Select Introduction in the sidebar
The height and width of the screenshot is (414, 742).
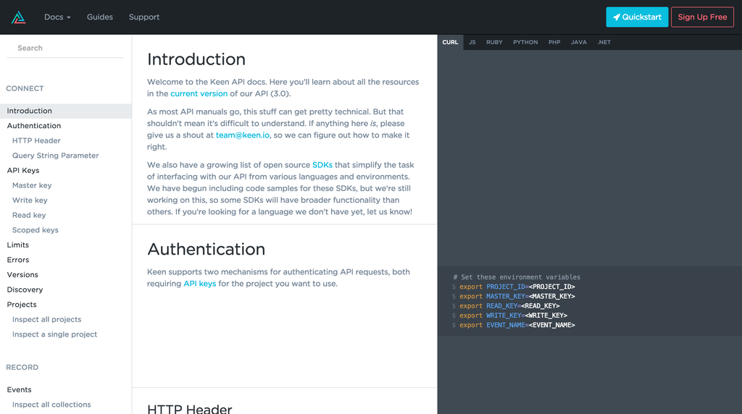[66, 111]
